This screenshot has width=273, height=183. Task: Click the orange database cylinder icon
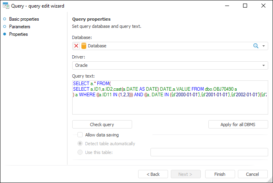[x=84, y=46]
